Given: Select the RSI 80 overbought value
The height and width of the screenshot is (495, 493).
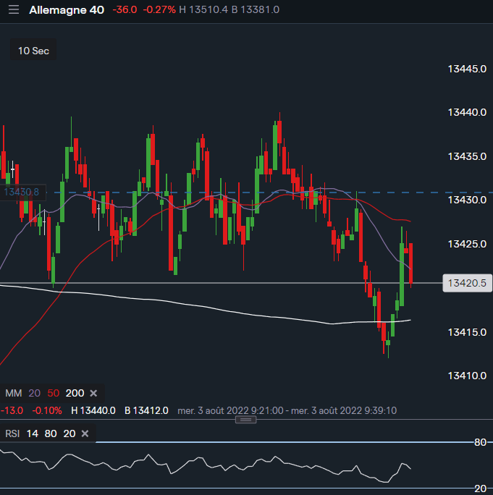Looking at the screenshot, I should tap(51, 433).
